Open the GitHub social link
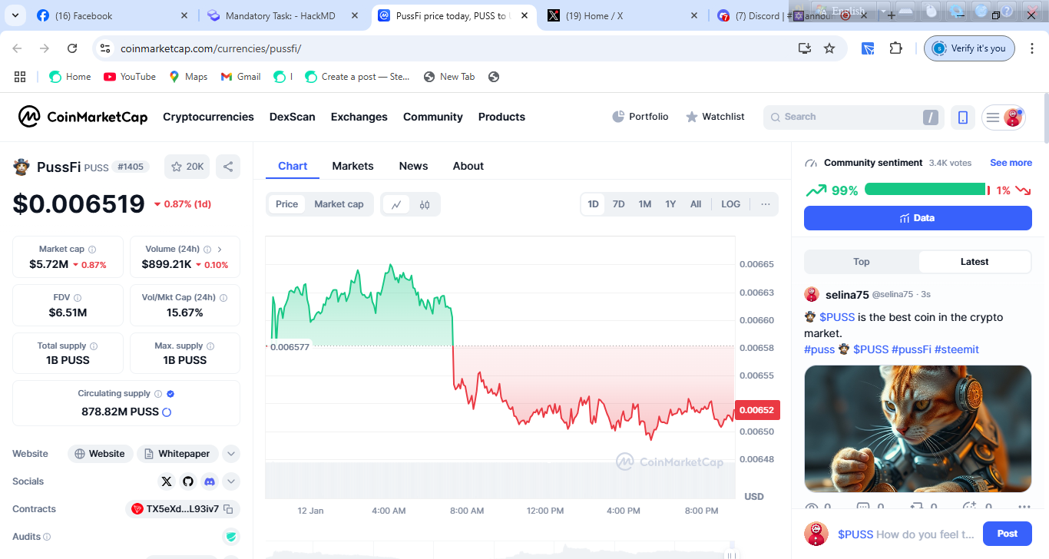Image resolution: width=1049 pixels, height=559 pixels. 188,481
